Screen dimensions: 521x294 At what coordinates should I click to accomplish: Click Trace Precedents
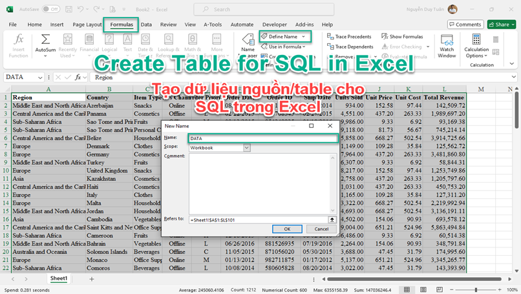click(349, 37)
